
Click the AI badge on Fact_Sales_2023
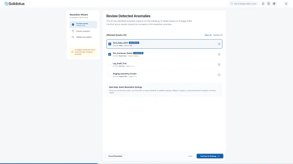(x=134, y=43)
